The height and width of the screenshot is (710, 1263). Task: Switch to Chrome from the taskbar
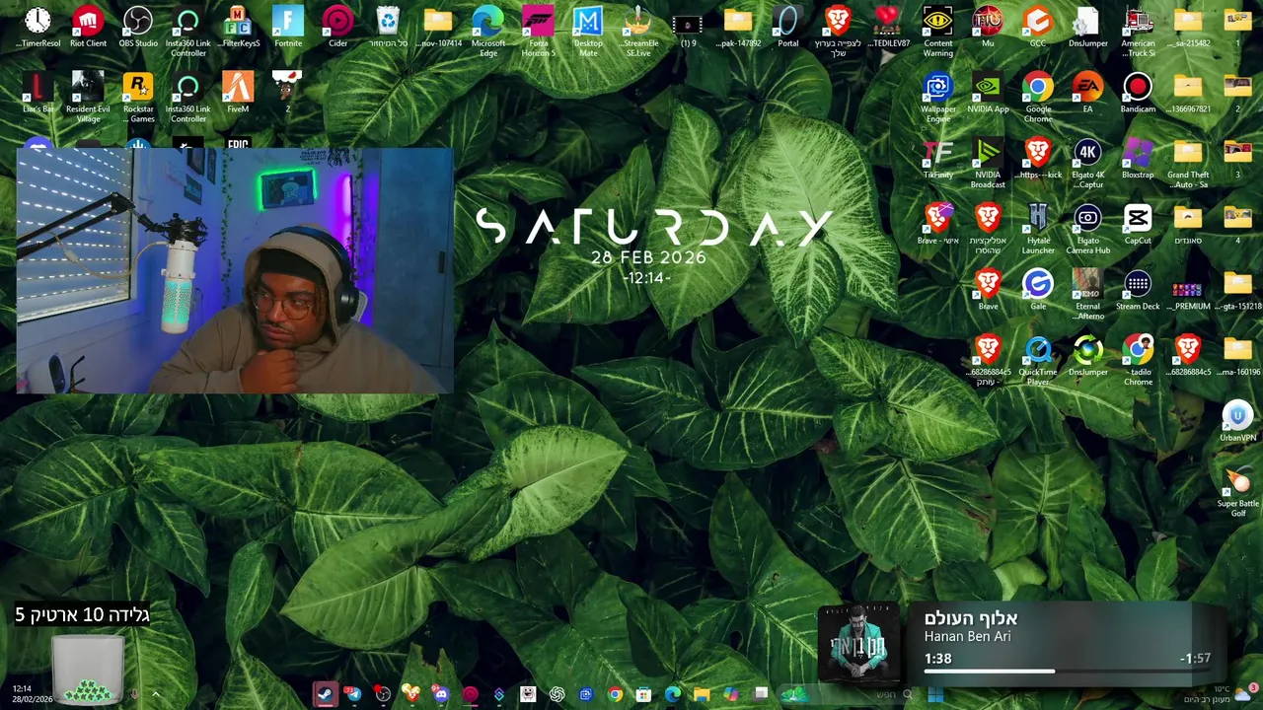pyautogui.click(x=615, y=694)
